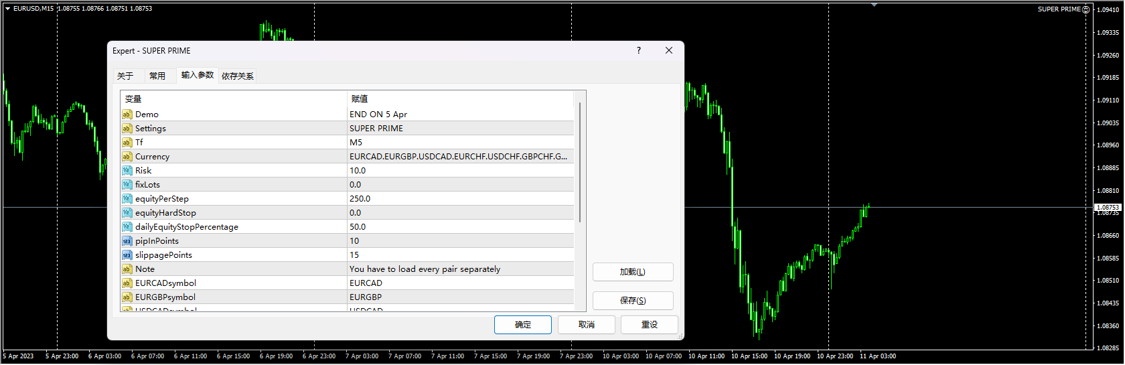Click the 1.08753 current price label on chart
This screenshot has height=365, width=1125.
pos(1108,208)
